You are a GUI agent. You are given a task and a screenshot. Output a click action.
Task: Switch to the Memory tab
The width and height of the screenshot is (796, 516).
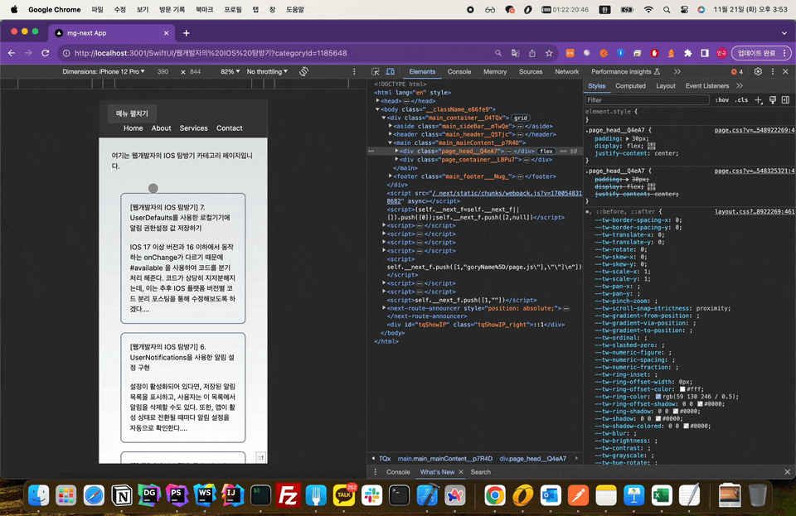[x=495, y=72]
